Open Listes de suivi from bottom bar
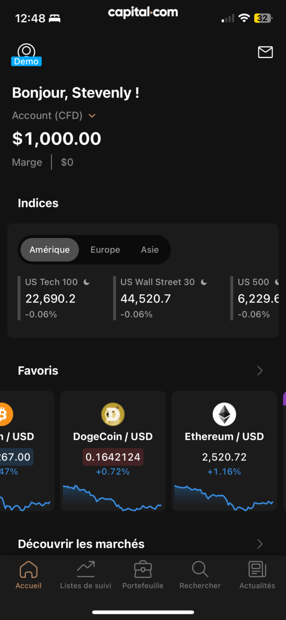This screenshot has width=286, height=620. pyautogui.click(x=86, y=574)
